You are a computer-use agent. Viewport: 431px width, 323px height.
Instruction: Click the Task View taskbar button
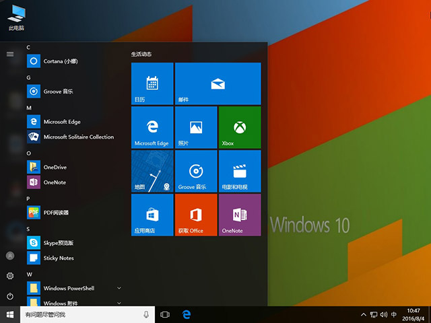click(x=165, y=314)
